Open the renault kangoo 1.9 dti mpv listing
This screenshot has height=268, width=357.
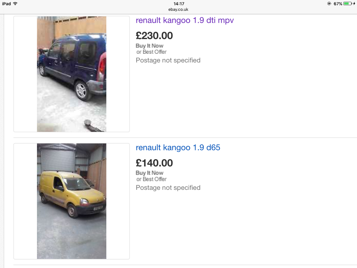pos(185,20)
